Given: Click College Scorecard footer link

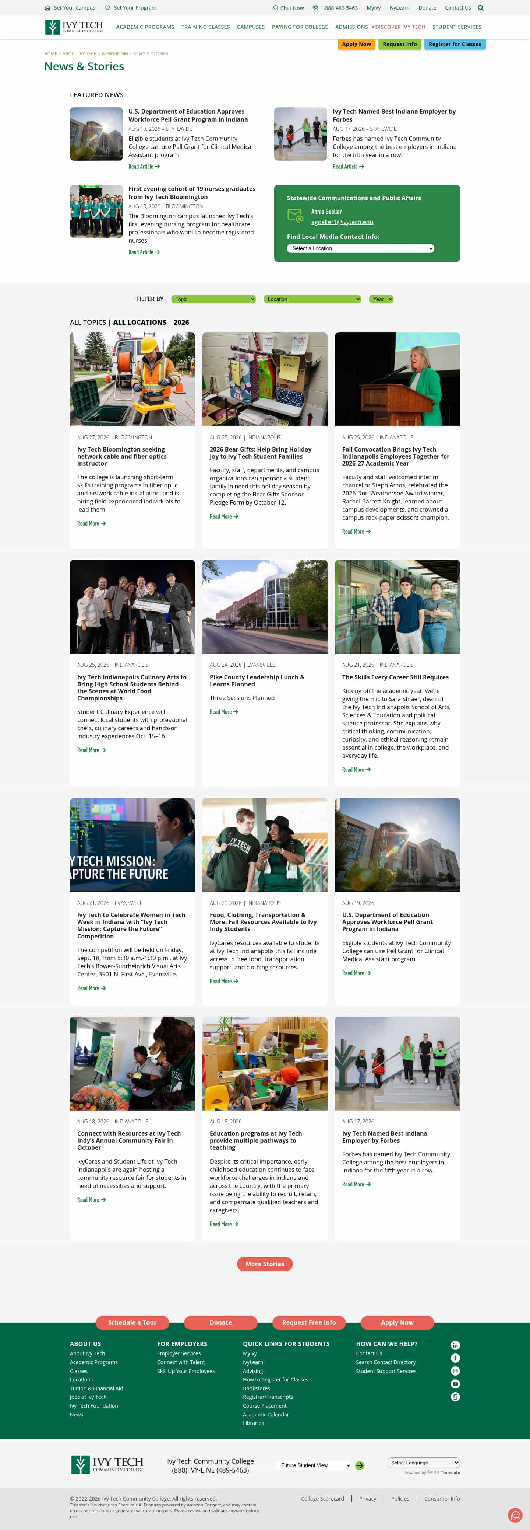Looking at the screenshot, I should (322, 1499).
